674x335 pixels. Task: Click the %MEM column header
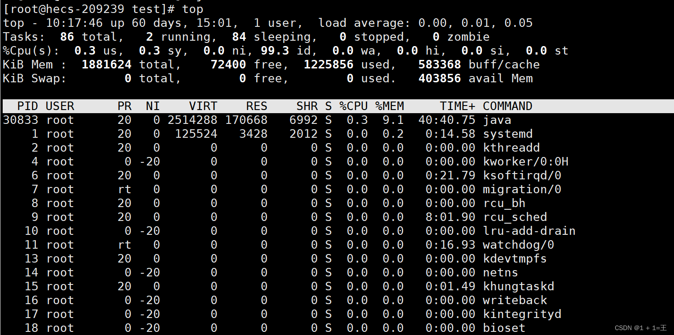point(390,106)
